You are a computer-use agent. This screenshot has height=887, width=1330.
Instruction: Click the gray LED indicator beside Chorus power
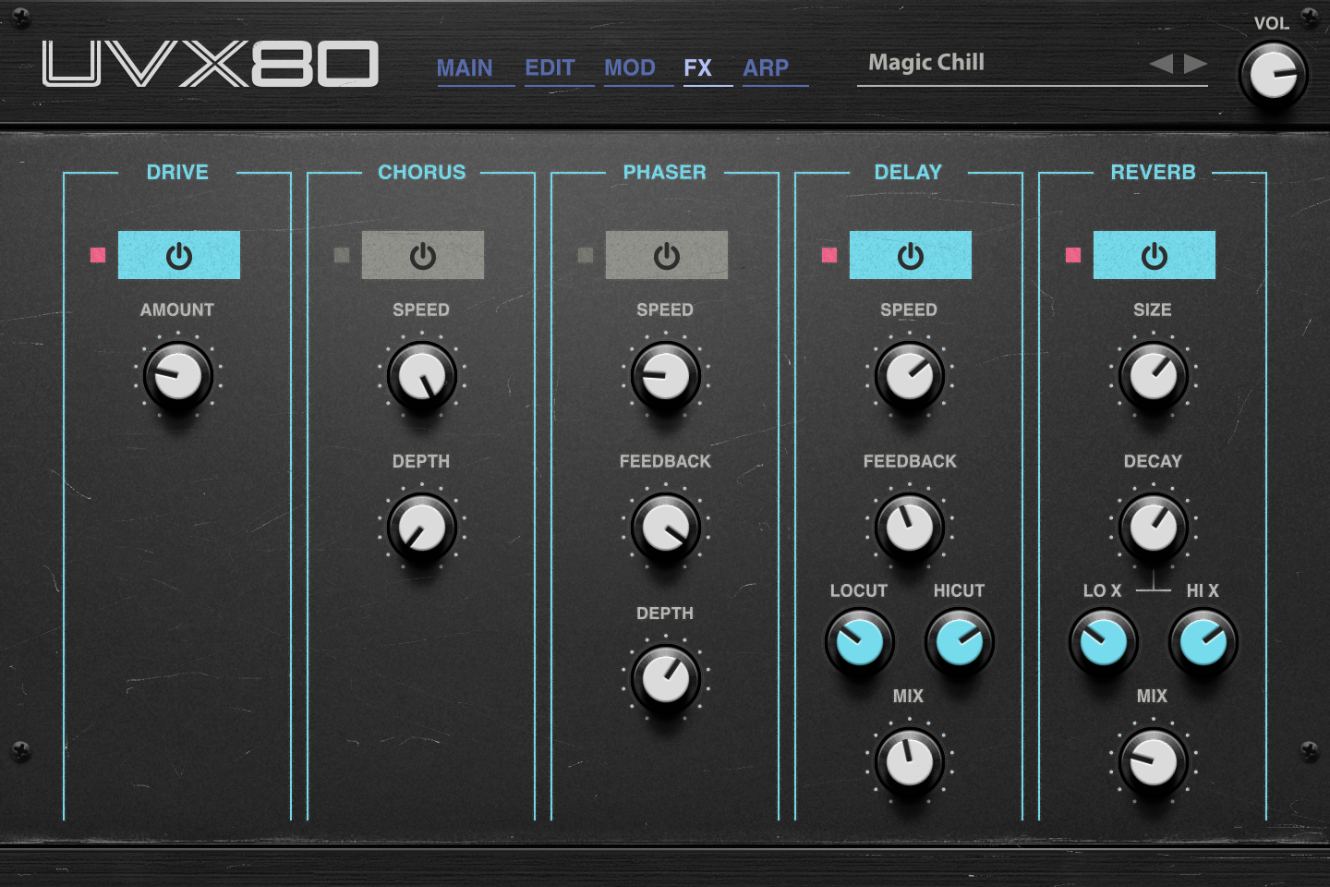[342, 255]
